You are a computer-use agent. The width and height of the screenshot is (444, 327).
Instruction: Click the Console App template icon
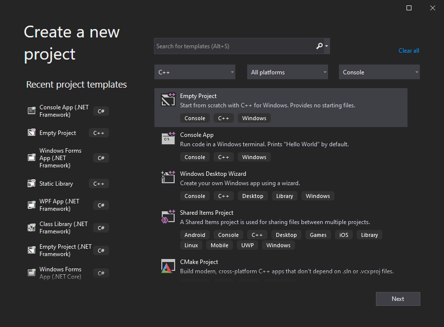point(168,138)
